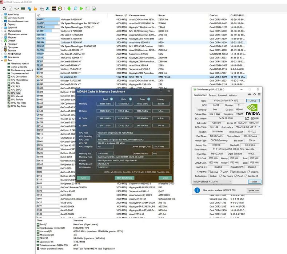Screen dimensions: 287x254
Task: Toggle the UEFI checkbox in GPU-Z
Action: coord(252,118)
